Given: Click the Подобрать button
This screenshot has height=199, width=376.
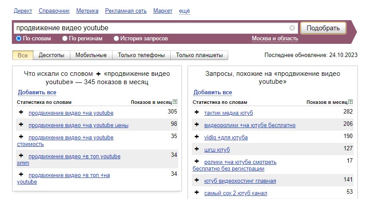Looking at the screenshot, I should click(x=323, y=28).
